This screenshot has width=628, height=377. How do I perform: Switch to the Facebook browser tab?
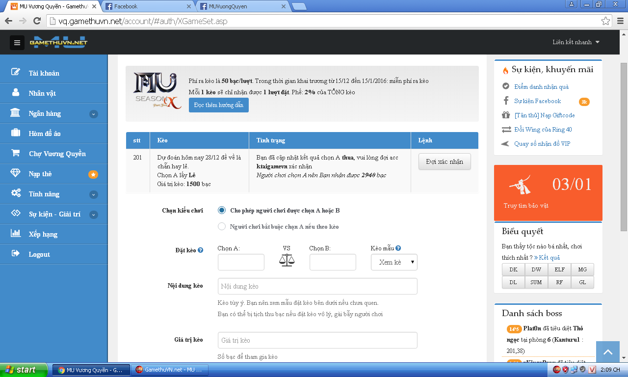click(147, 6)
